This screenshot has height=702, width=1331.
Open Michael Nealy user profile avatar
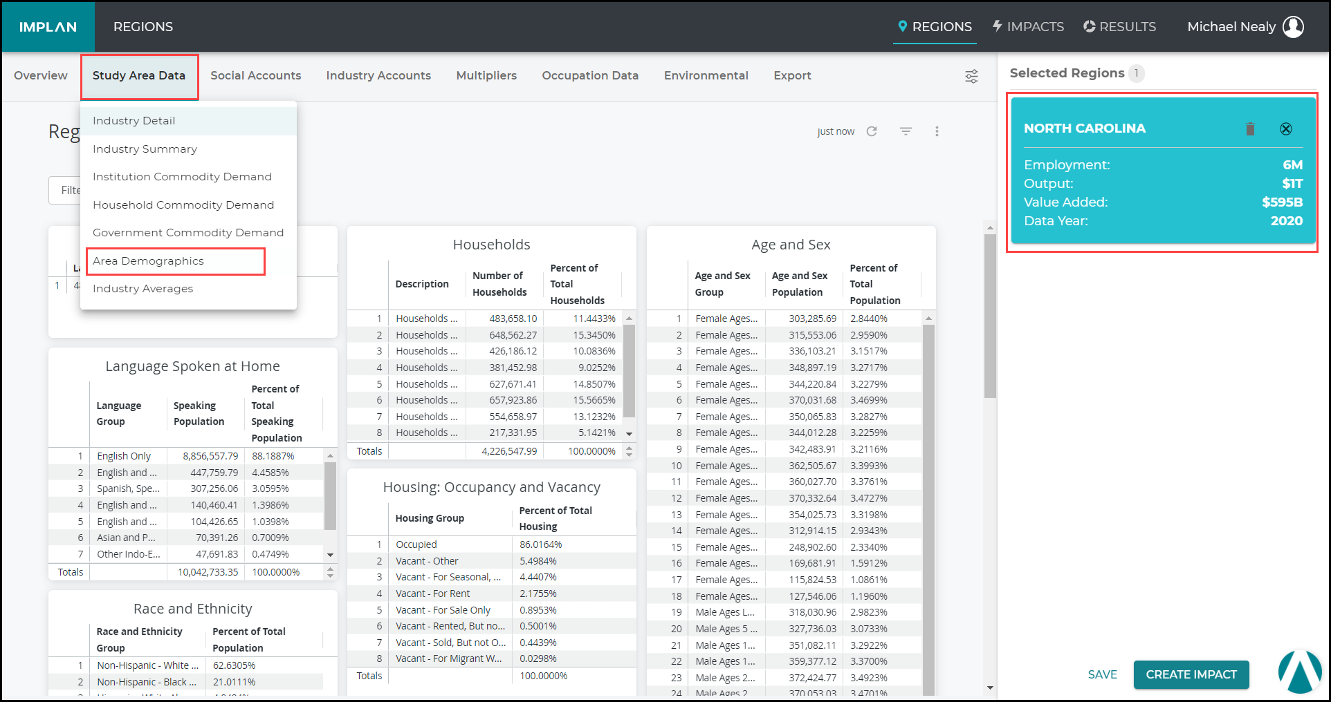1294,27
